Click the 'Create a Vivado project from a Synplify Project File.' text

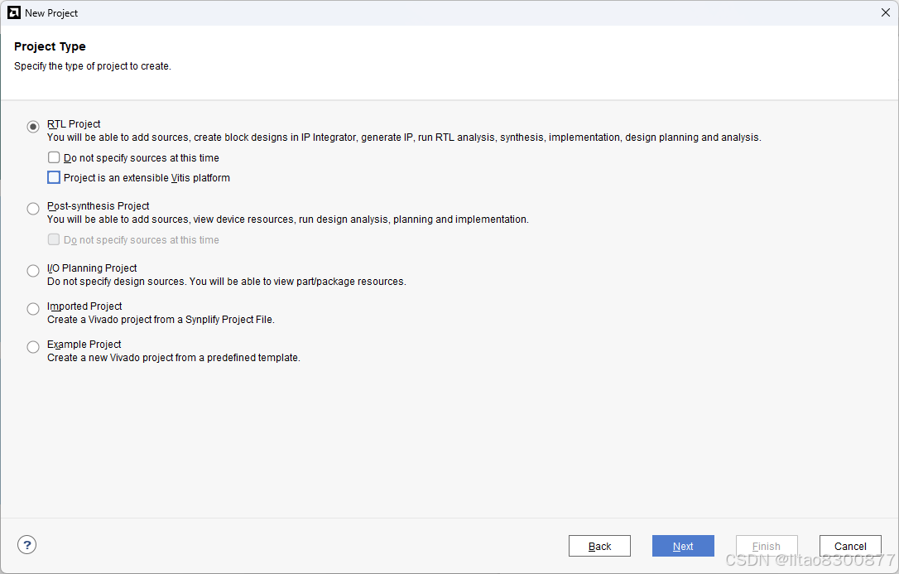coord(161,320)
